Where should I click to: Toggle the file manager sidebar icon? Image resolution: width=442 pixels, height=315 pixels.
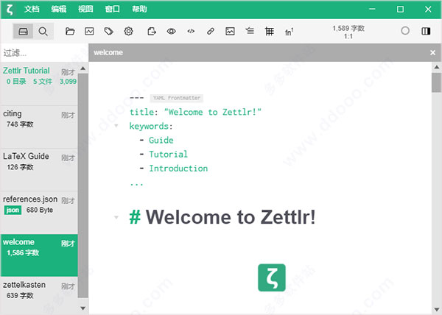(23, 31)
